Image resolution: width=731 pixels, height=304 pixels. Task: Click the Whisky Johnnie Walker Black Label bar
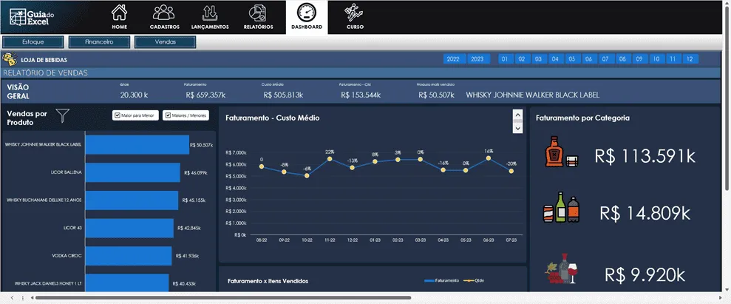(x=137, y=144)
